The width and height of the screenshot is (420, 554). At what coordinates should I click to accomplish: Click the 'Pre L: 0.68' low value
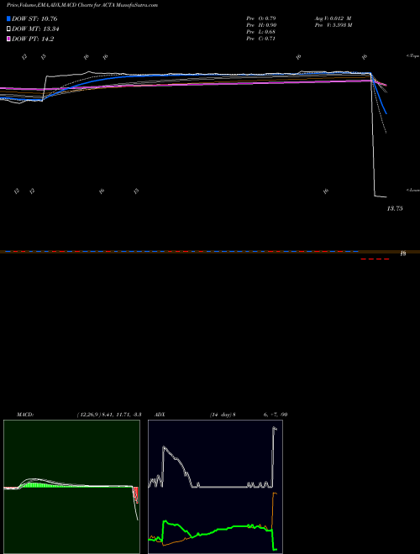click(x=261, y=32)
